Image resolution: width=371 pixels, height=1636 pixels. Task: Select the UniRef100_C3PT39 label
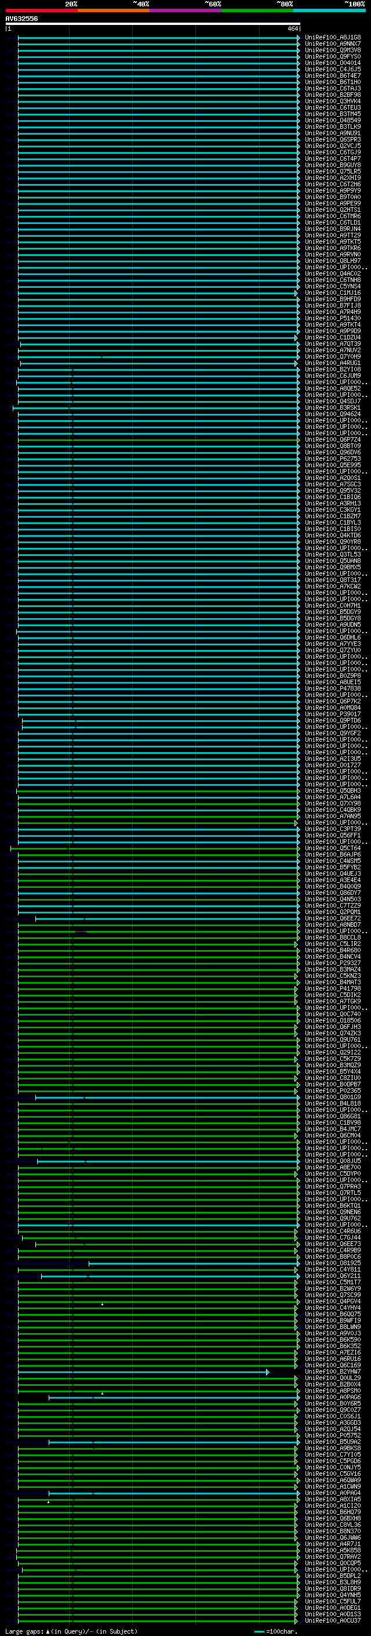333,829
